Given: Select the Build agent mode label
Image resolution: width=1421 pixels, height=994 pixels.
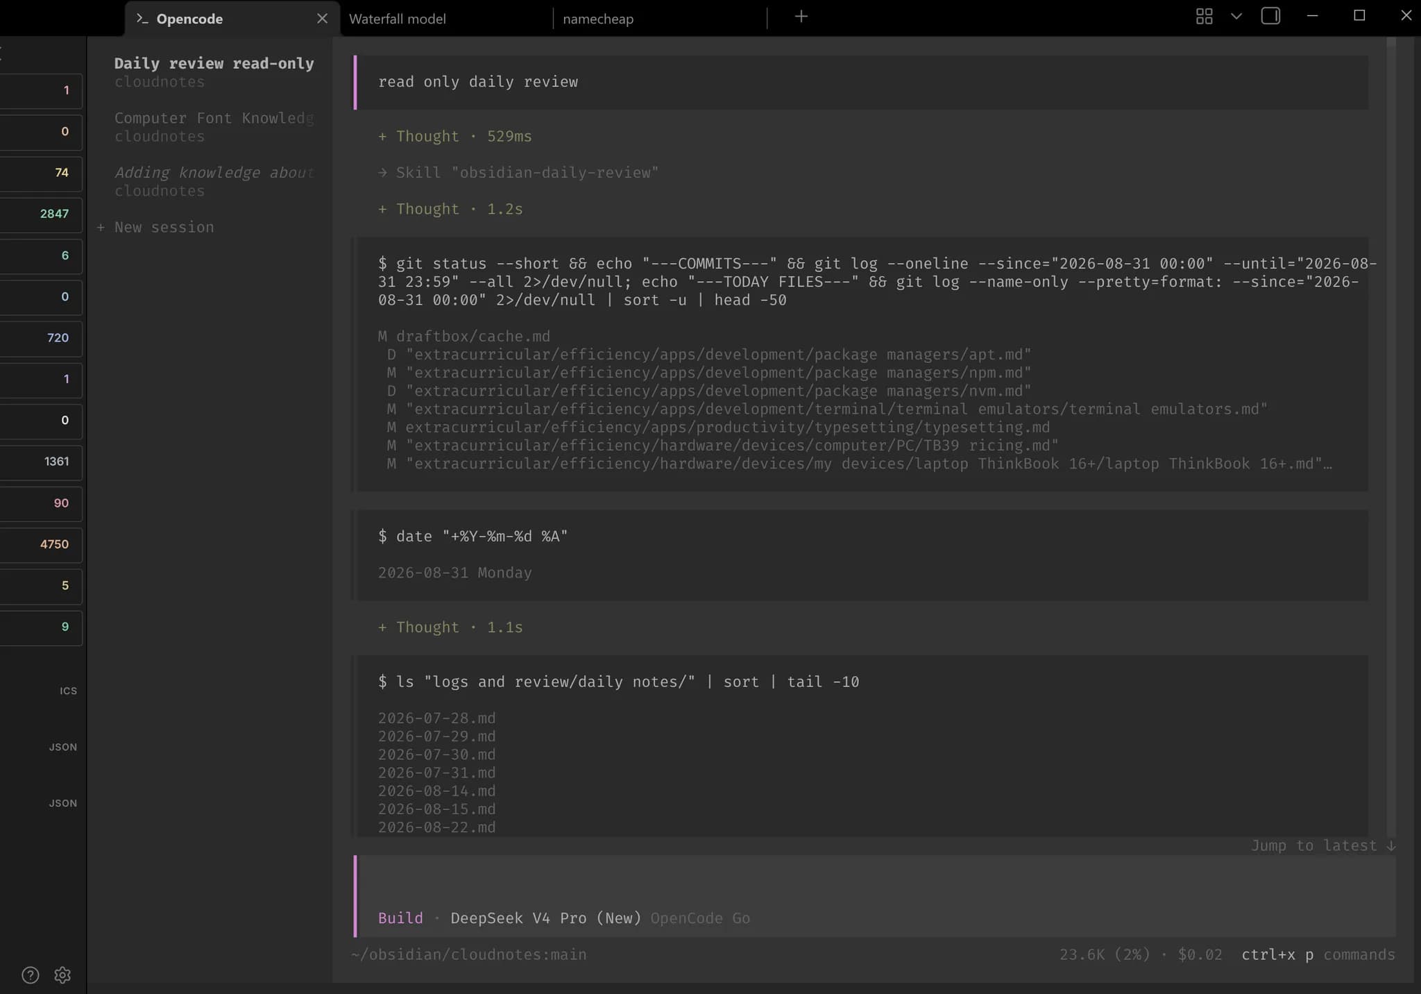Looking at the screenshot, I should point(400,918).
